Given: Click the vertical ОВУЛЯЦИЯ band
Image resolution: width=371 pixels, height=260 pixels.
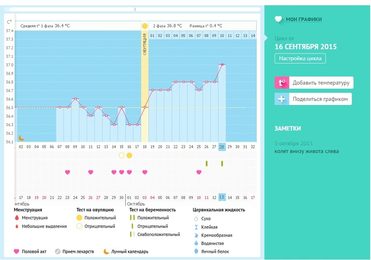Looking at the screenshot, I should pyautogui.click(x=145, y=72).
